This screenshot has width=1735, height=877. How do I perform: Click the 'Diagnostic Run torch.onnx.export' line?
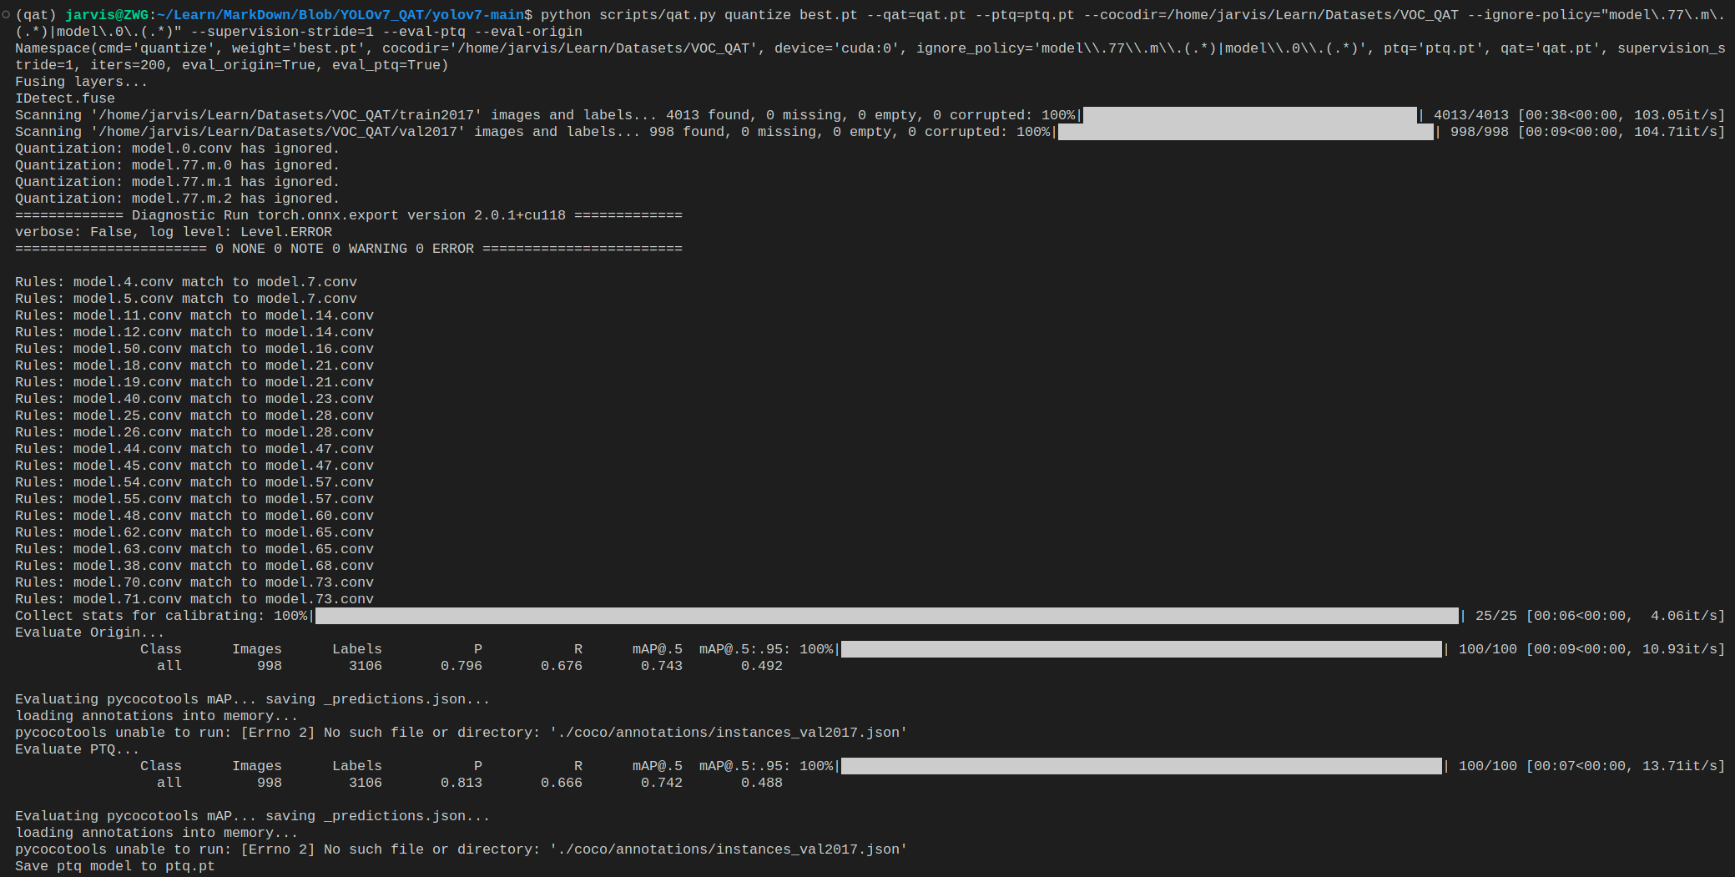pos(349,215)
